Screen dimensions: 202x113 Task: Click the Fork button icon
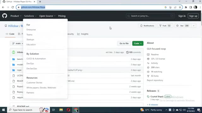click(160, 26)
